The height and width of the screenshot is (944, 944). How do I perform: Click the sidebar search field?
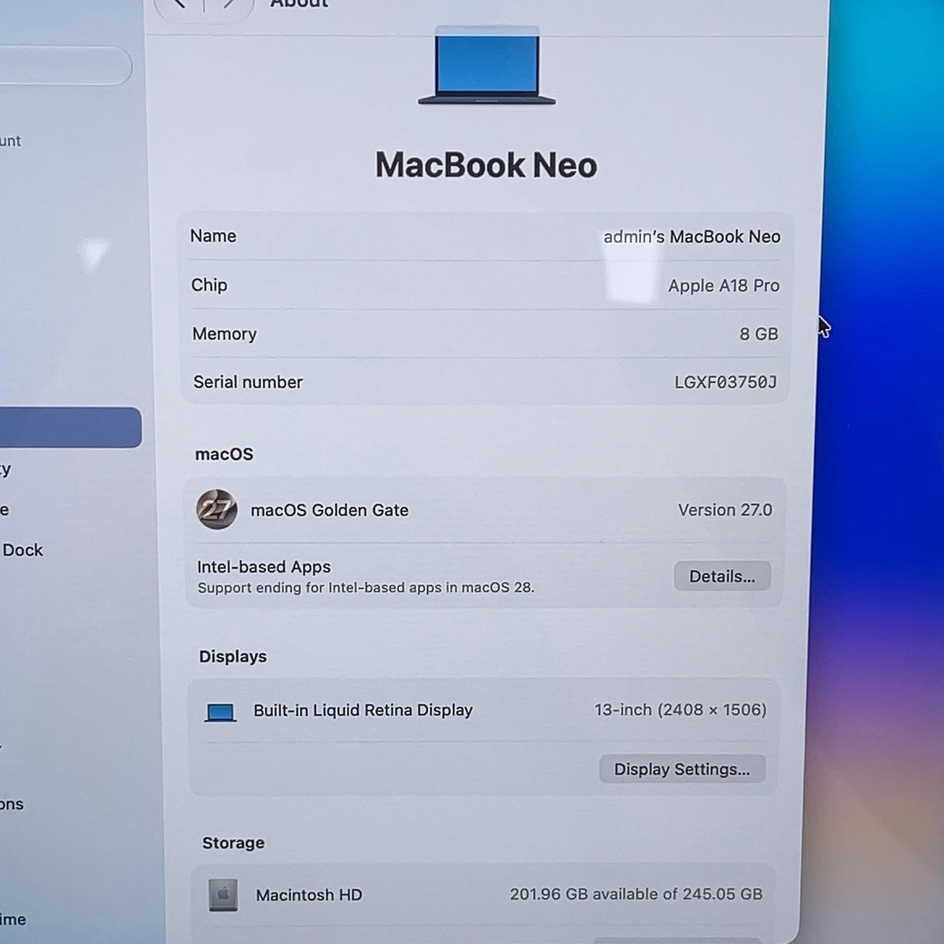(x=65, y=65)
